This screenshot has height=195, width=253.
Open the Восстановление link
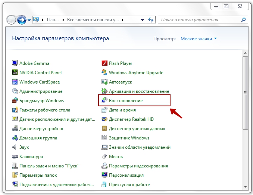point(126,101)
